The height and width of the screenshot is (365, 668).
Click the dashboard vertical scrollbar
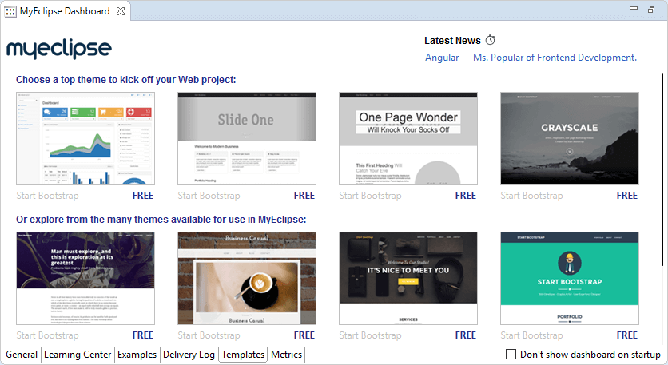[x=663, y=200]
